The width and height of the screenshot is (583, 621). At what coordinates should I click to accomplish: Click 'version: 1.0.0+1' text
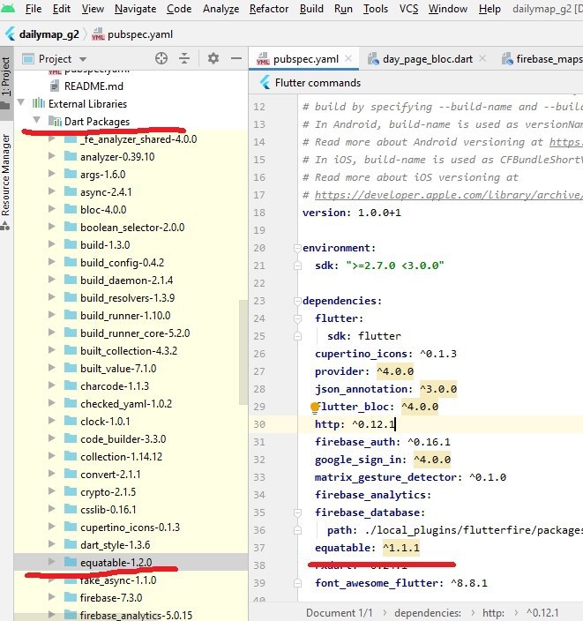coord(351,213)
